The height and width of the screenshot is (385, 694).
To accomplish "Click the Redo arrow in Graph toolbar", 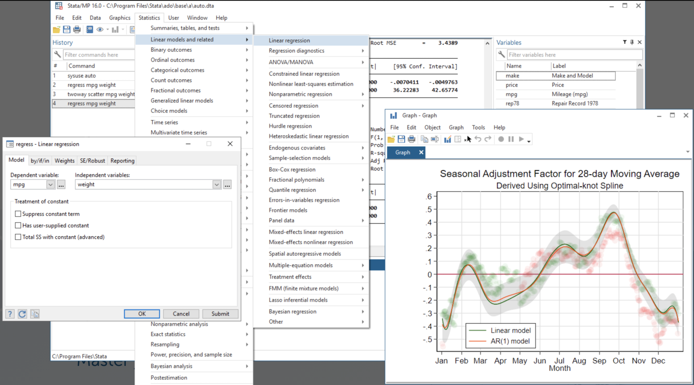I will click(x=488, y=139).
